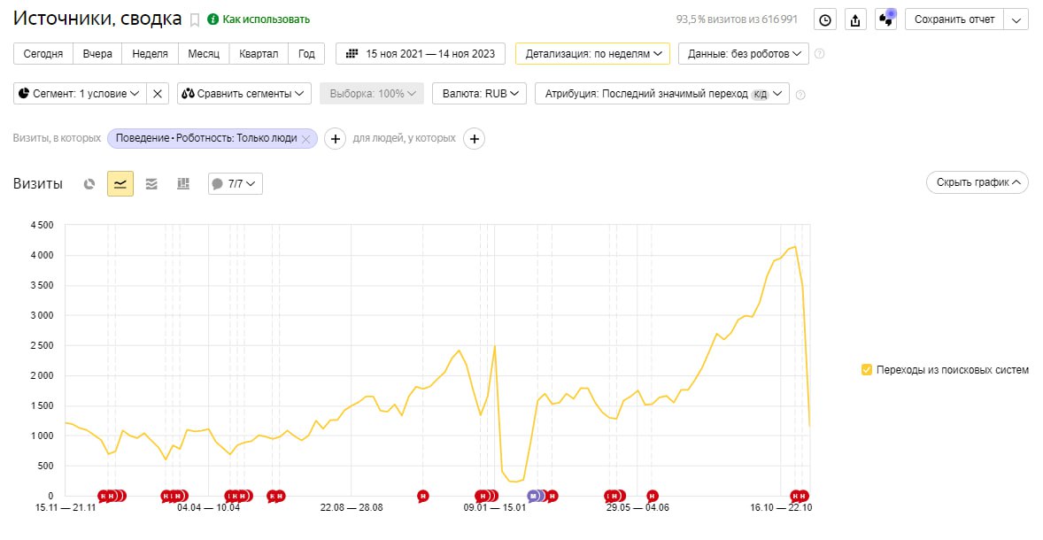Open the feedback quote icon
This screenshot has width=1043, height=540.
[x=886, y=20]
